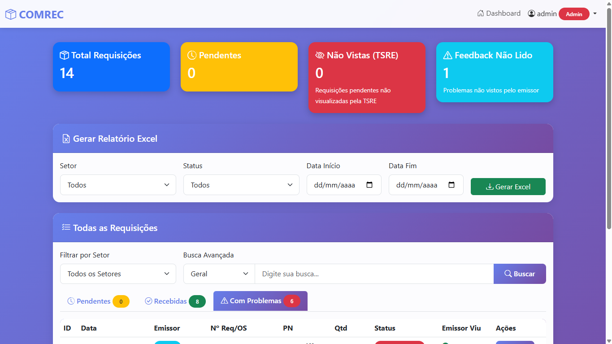
Task: Click the clock icon on Pendentes card
Action: coord(192,55)
